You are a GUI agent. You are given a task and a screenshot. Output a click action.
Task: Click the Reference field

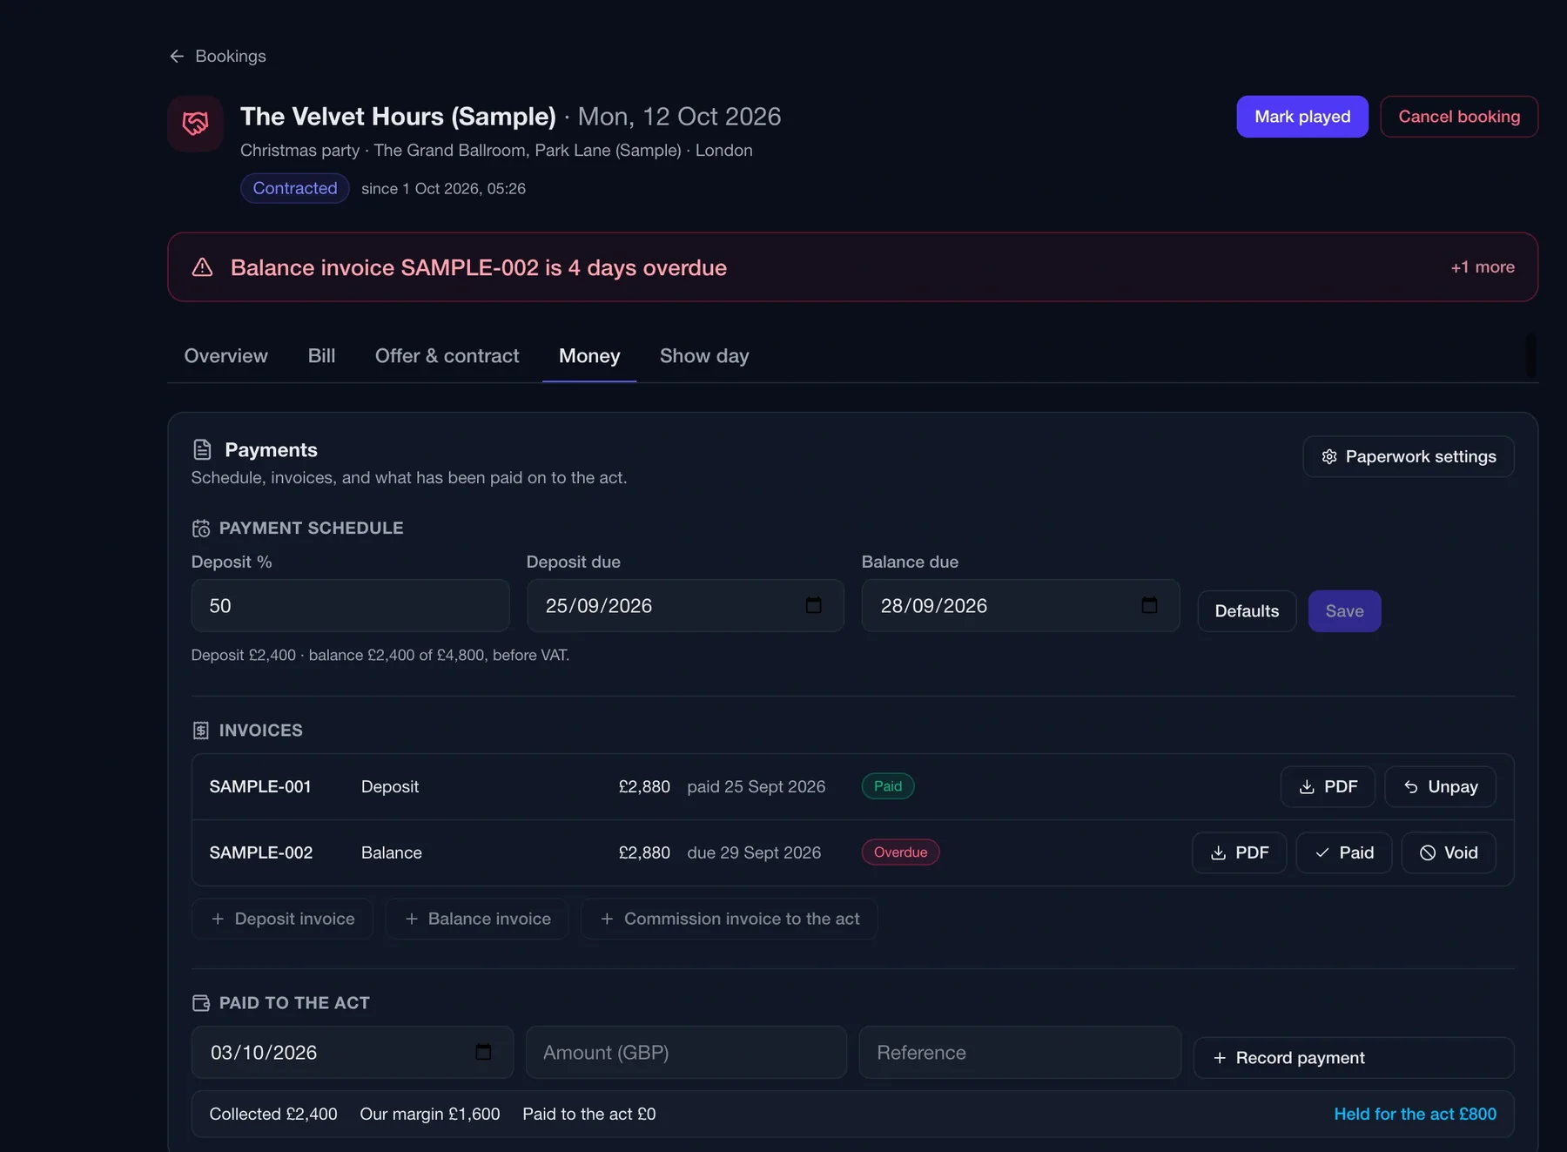click(x=1019, y=1052)
